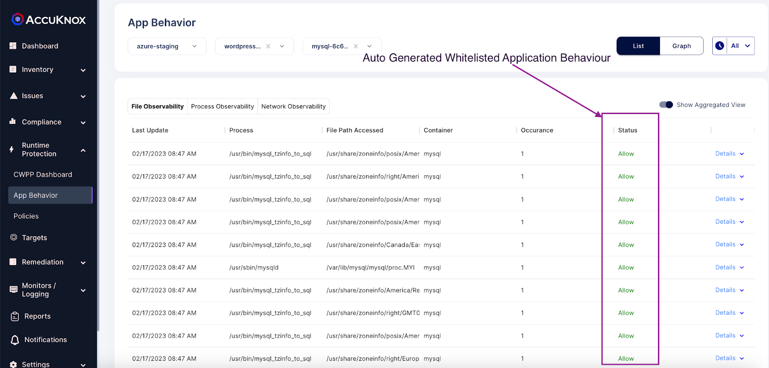Screen dimensions: 769x368
Task: Collapse the Runtime Protection section chevron
Action: (x=83, y=150)
